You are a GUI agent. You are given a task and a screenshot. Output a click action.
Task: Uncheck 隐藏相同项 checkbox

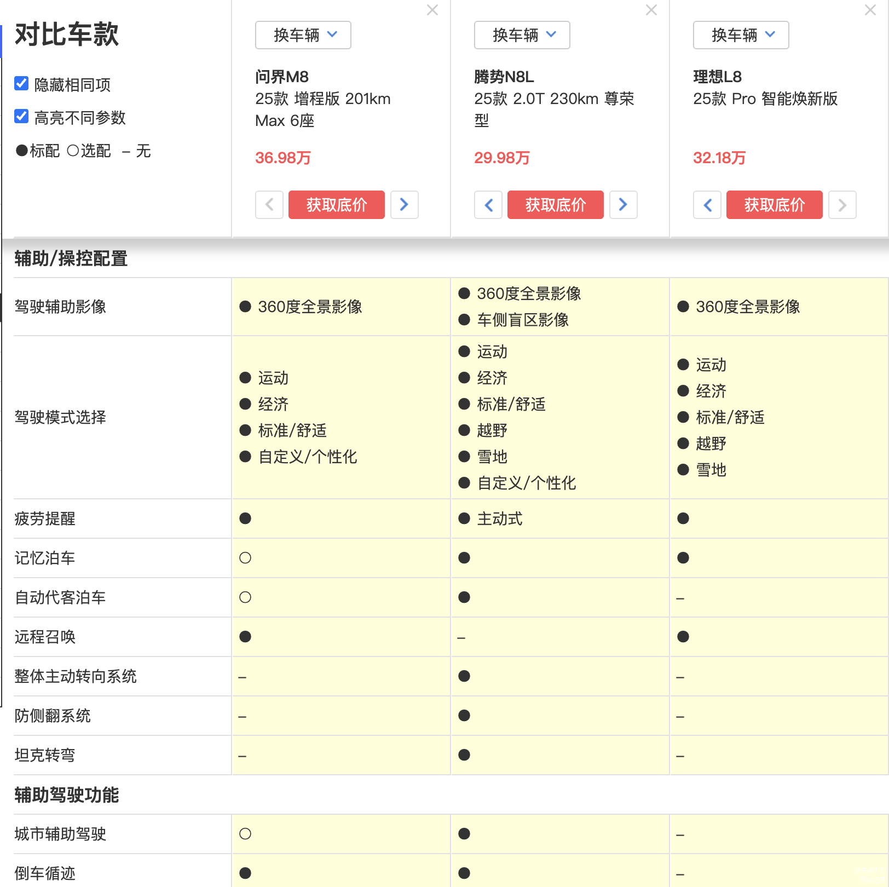[21, 83]
